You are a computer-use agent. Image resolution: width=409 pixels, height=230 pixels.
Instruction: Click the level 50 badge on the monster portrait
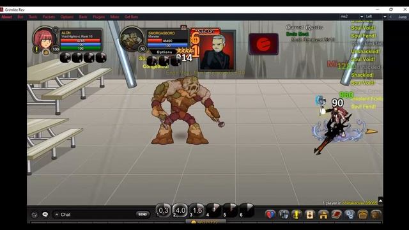(143, 49)
